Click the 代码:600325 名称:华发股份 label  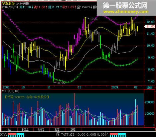coord(27,97)
